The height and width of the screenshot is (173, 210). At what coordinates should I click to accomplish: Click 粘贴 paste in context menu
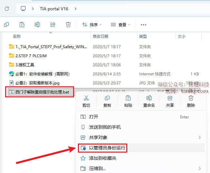(128, 101)
